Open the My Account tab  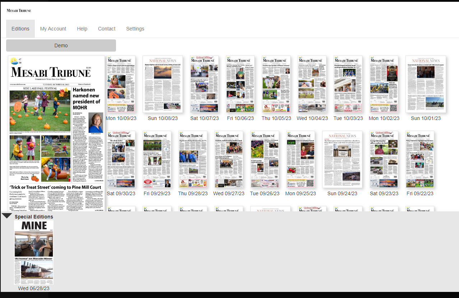tap(53, 29)
